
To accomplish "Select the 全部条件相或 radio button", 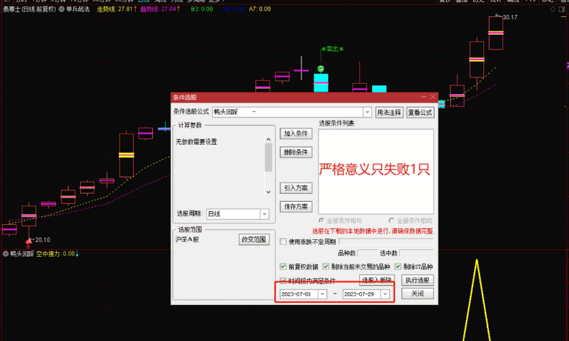I will 391,221.
